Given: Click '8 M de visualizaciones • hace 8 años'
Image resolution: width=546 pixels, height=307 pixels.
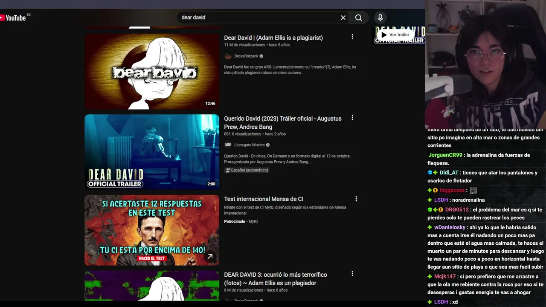Looking at the screenshot, I should [256, 290].
